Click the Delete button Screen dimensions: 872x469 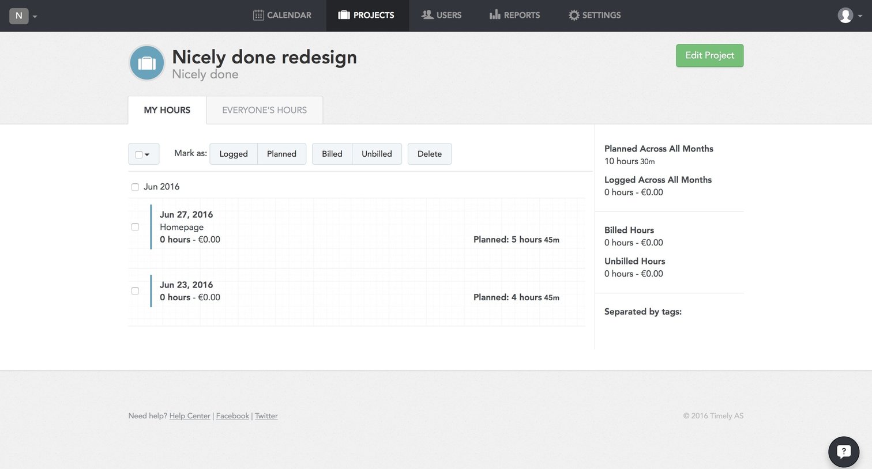coord(430,154)
